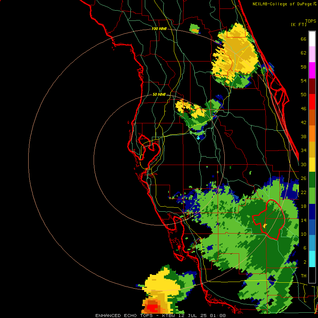Click the 46 legend value
Viewport: 318px width, 318px height.
(x=304, y=109)
